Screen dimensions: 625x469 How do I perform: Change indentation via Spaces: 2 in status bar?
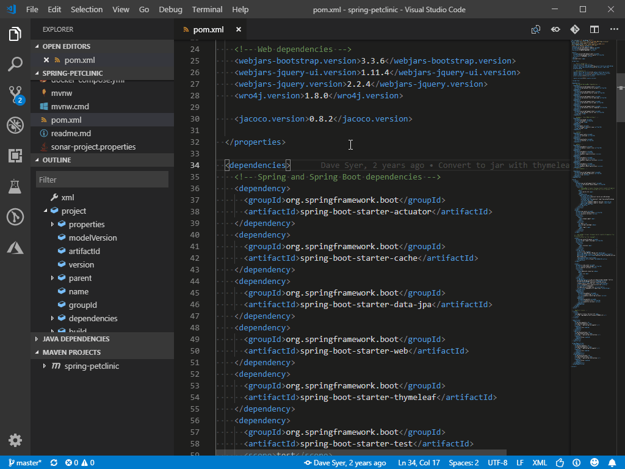click(463, 462)
